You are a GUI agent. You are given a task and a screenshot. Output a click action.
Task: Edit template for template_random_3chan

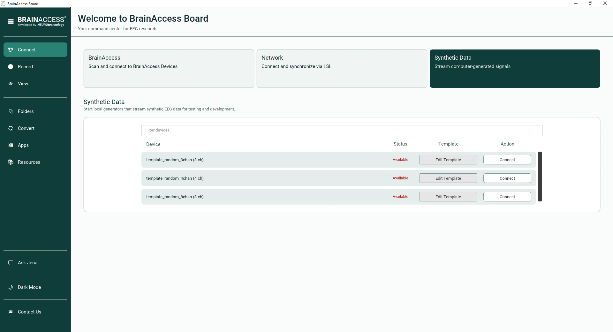coord(448,160)
